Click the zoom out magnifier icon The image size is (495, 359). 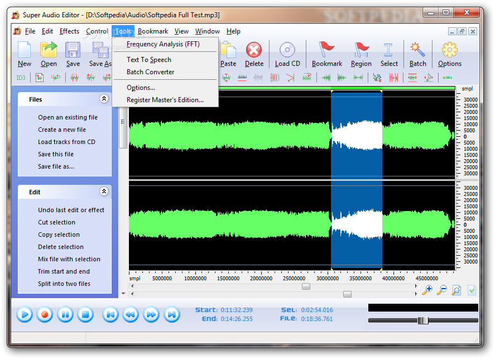[441, 290]
